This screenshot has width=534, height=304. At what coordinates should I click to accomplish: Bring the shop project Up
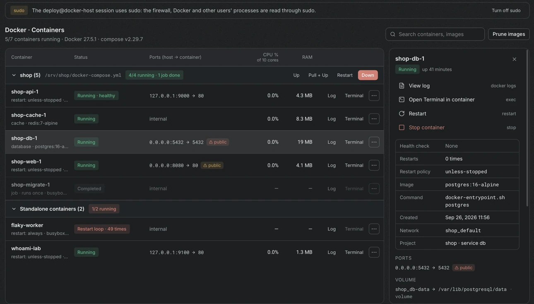click(x=296, y=75)
